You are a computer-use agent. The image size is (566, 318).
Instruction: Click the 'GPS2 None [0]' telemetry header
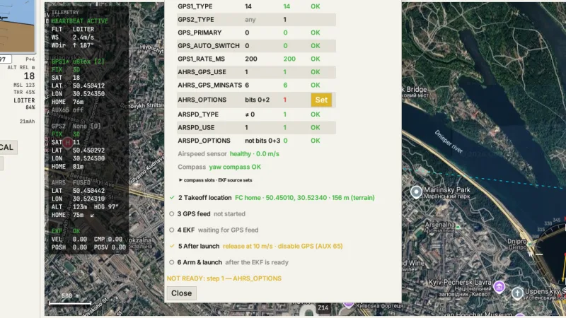point(76,126)
